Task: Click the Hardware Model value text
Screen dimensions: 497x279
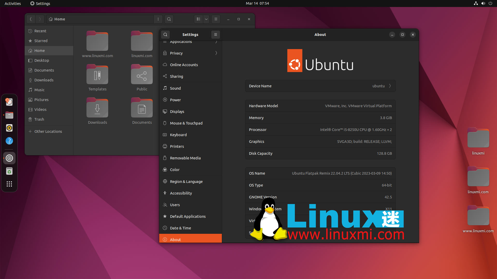Action: (x=358, y=106)
